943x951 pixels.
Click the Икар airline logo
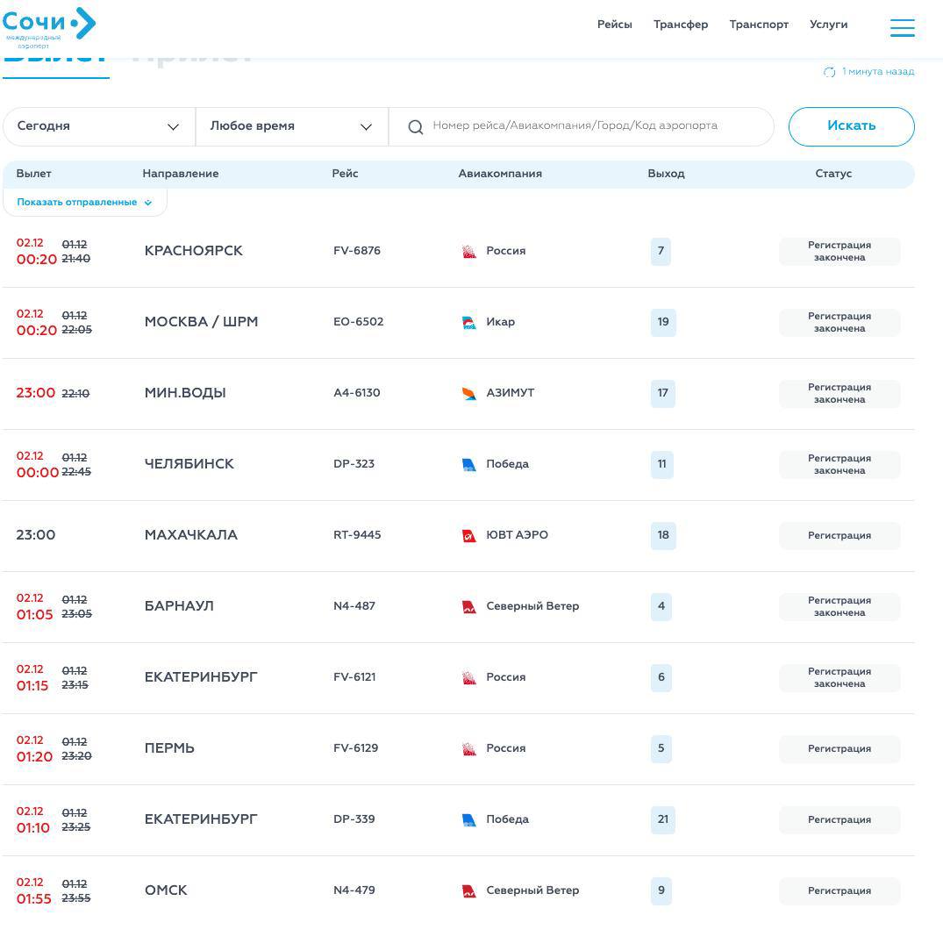469,323
